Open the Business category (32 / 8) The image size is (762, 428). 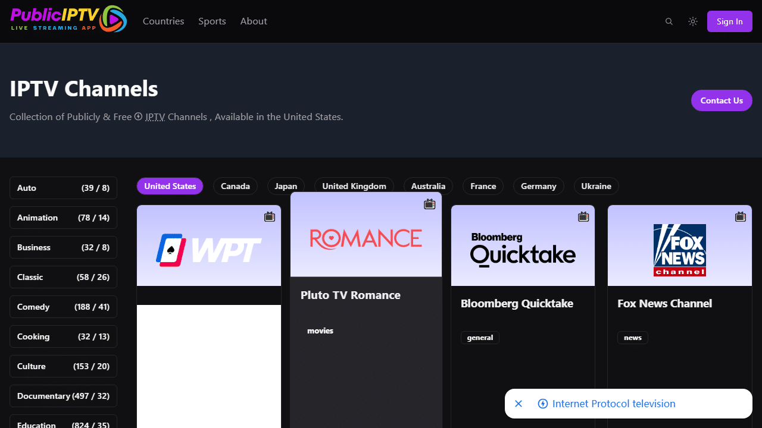(63, 247)
